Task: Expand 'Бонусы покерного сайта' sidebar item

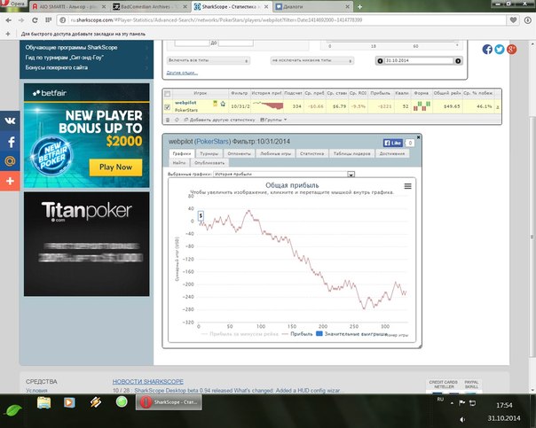Action: point(86,67)
